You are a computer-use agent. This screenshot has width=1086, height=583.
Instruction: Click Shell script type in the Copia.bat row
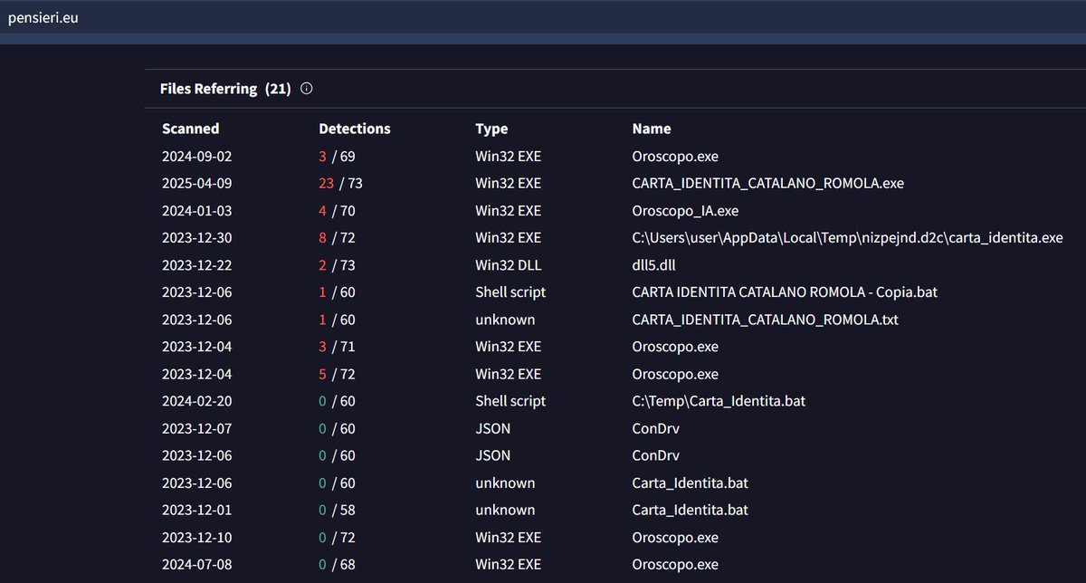pyautogui.click(x=510, y=292)
